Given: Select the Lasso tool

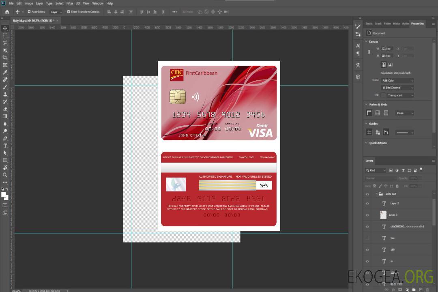Looking at the screenshot, I should [5, 43].
